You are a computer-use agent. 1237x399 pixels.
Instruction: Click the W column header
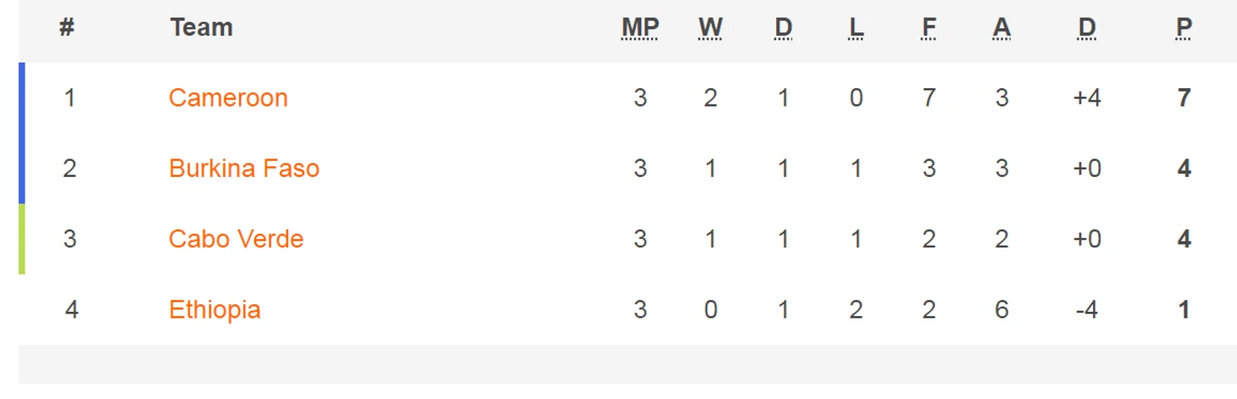[x=710, y=28]
